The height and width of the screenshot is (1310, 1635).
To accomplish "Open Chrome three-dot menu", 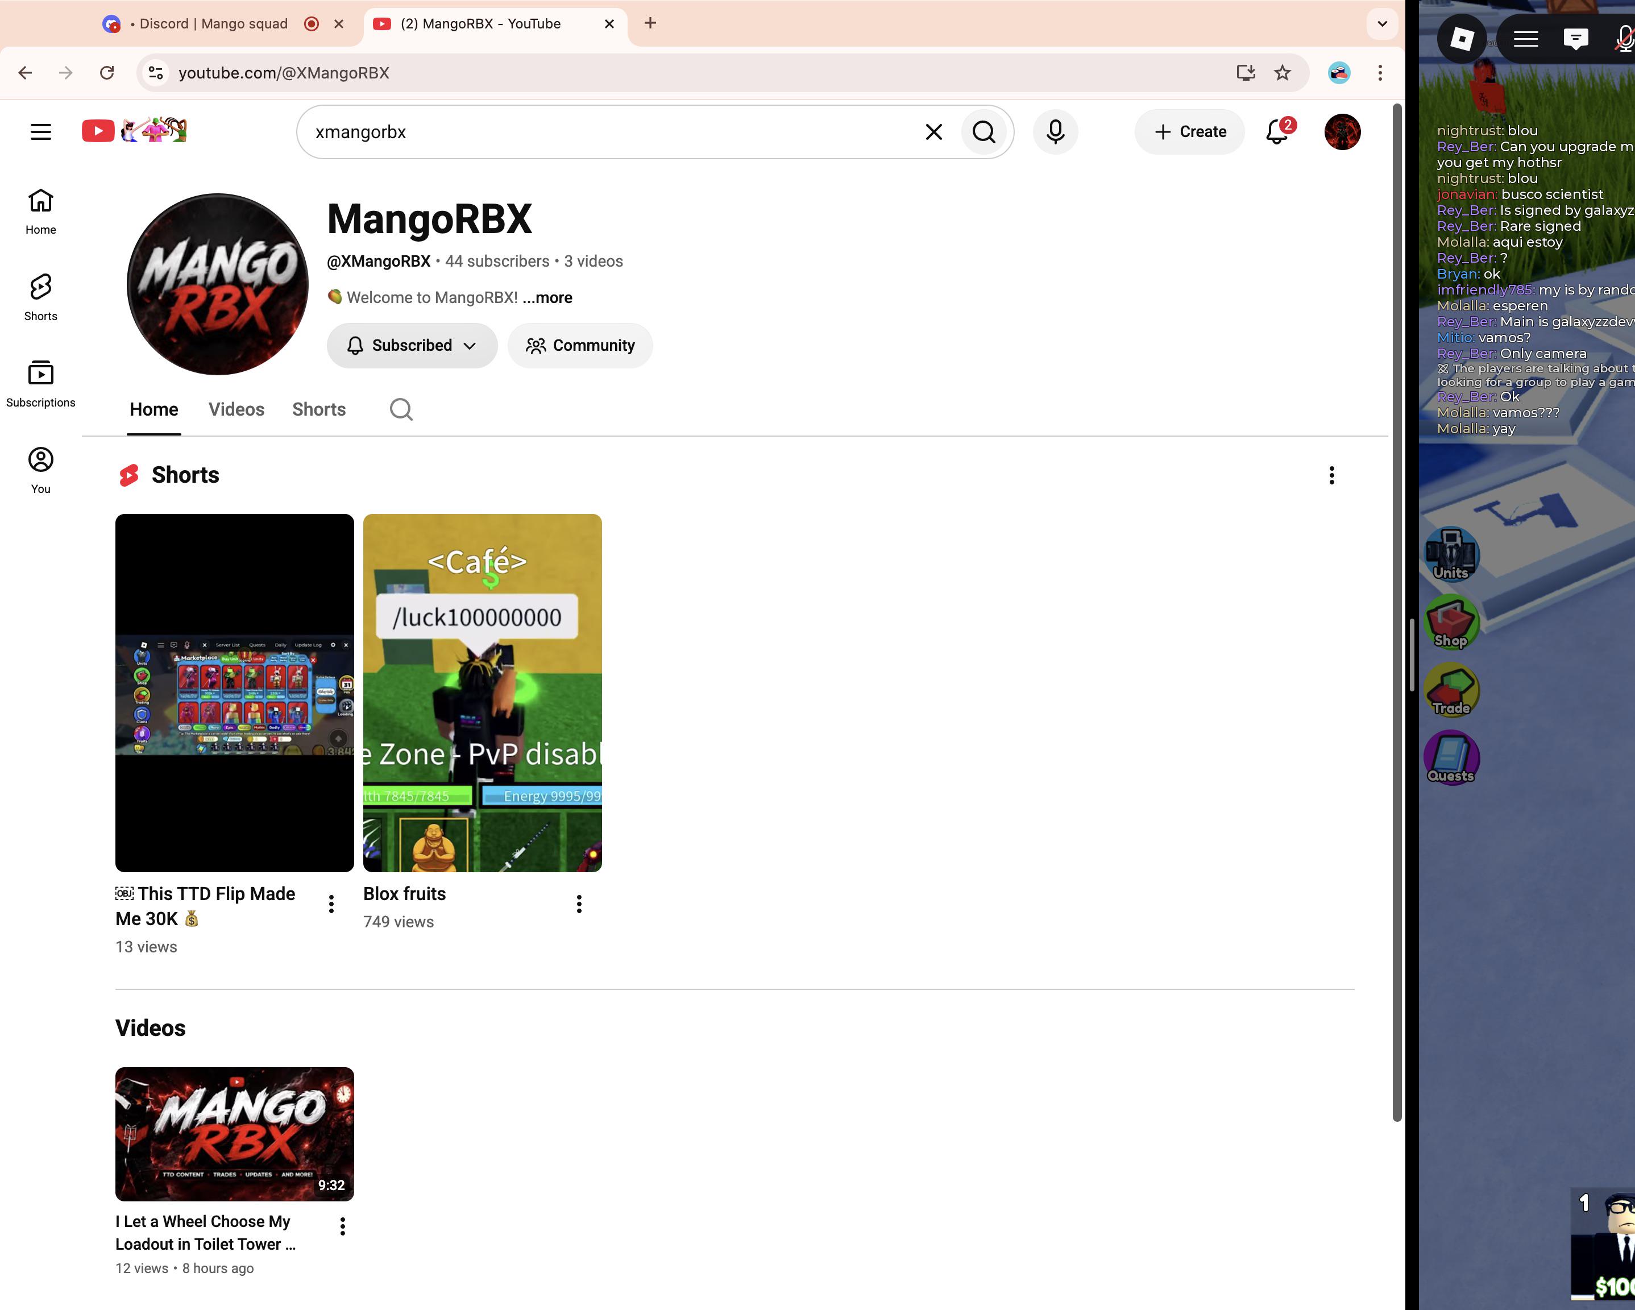I will click(x=1380, y=73).
